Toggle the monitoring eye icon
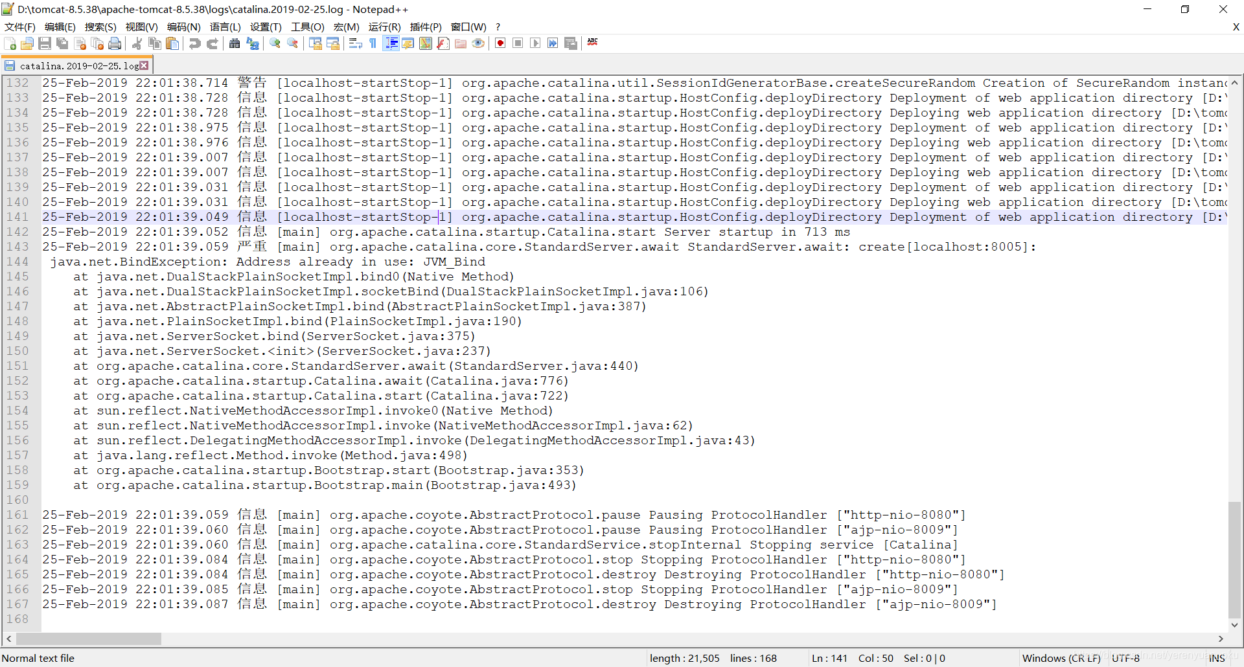Screen dimensions: 1244x667 pos(478,43)
